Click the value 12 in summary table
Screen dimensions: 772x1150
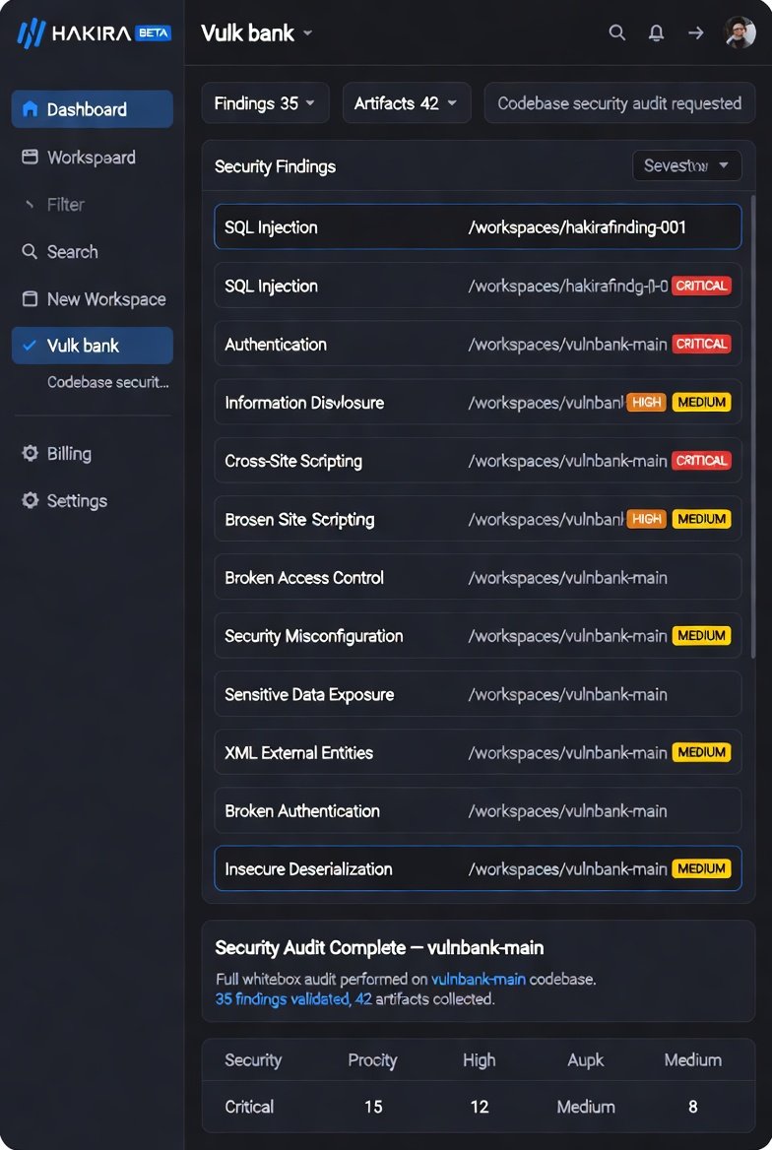480,1106
